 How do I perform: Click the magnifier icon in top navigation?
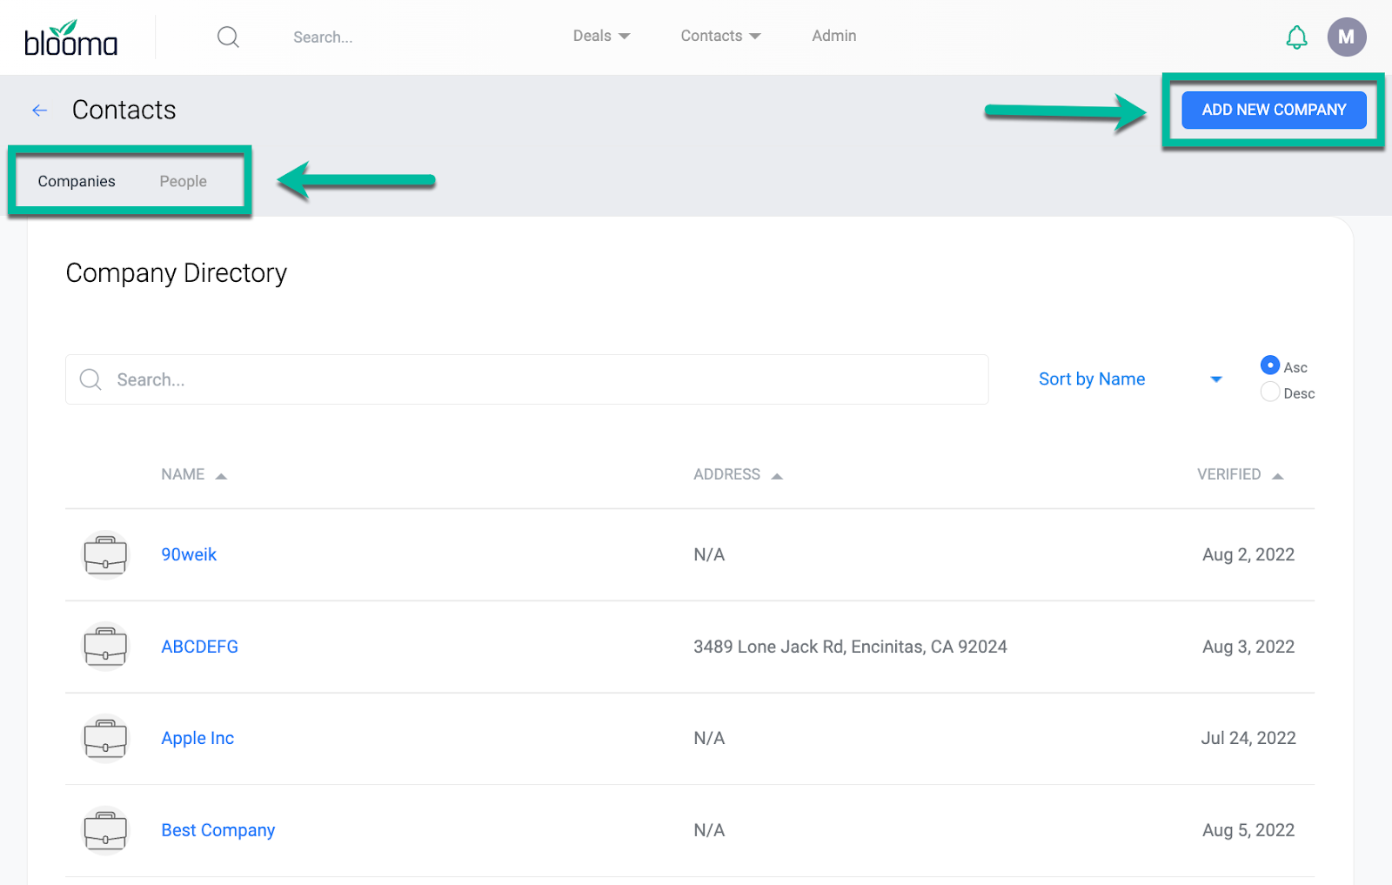[x=228, y=37]
